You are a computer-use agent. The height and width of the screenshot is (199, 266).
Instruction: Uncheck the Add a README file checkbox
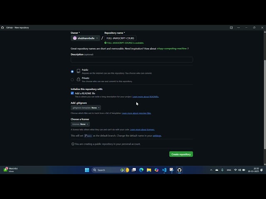point(72,93)
